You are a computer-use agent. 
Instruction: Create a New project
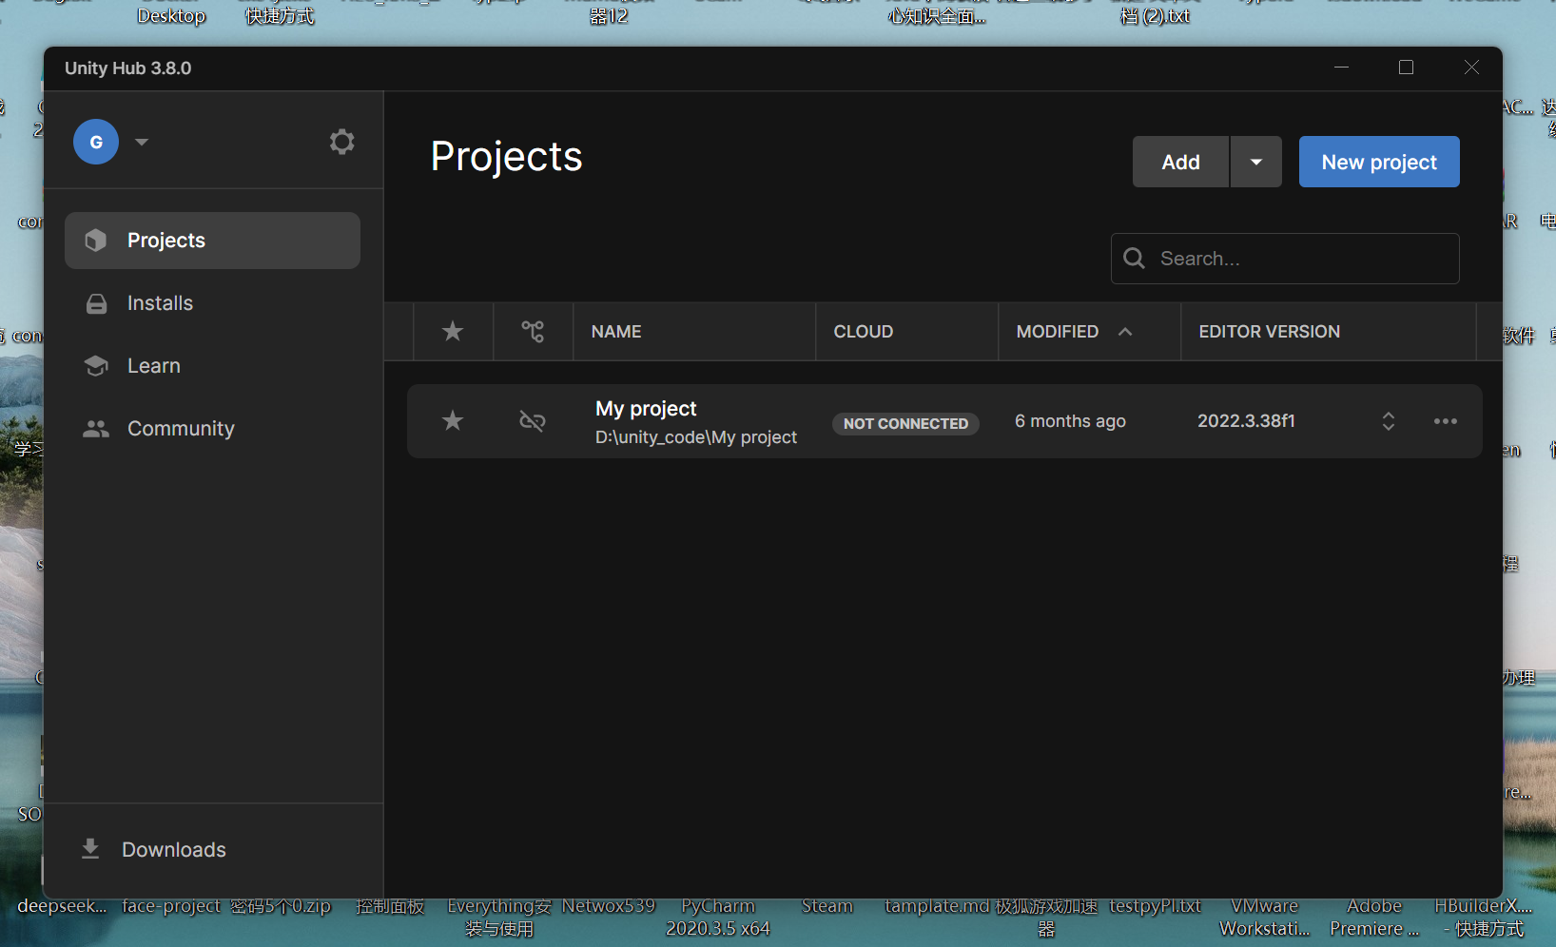(x=1379, y=162)
